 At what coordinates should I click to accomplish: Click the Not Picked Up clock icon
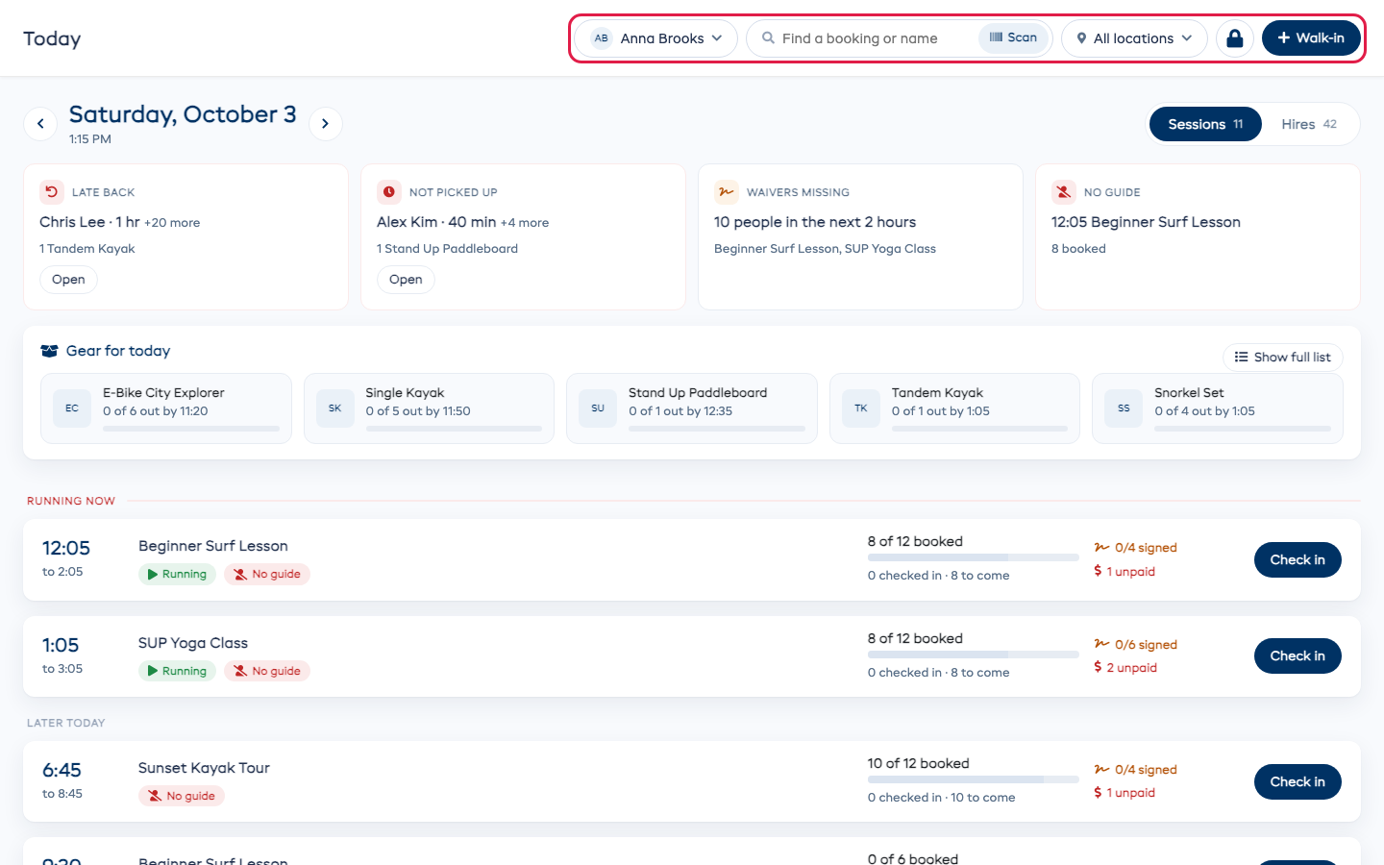point(389,192)
